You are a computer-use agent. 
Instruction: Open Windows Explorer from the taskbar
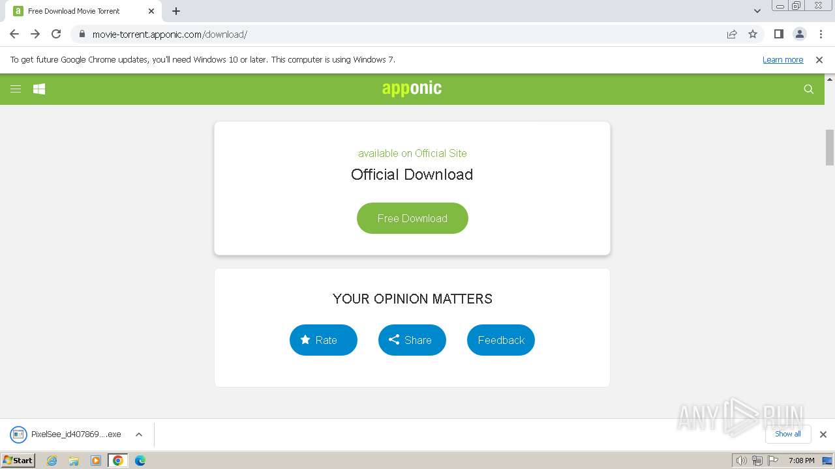click(x=74, y=461)
